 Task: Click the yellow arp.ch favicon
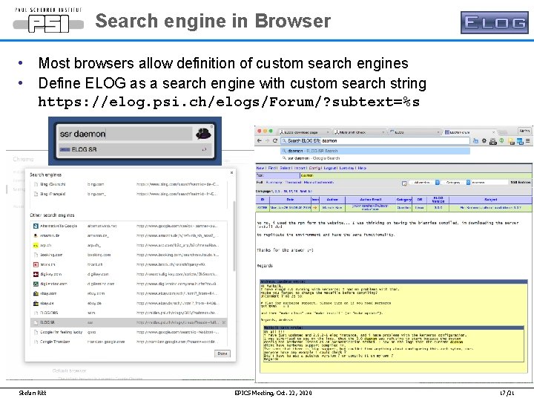36,245
